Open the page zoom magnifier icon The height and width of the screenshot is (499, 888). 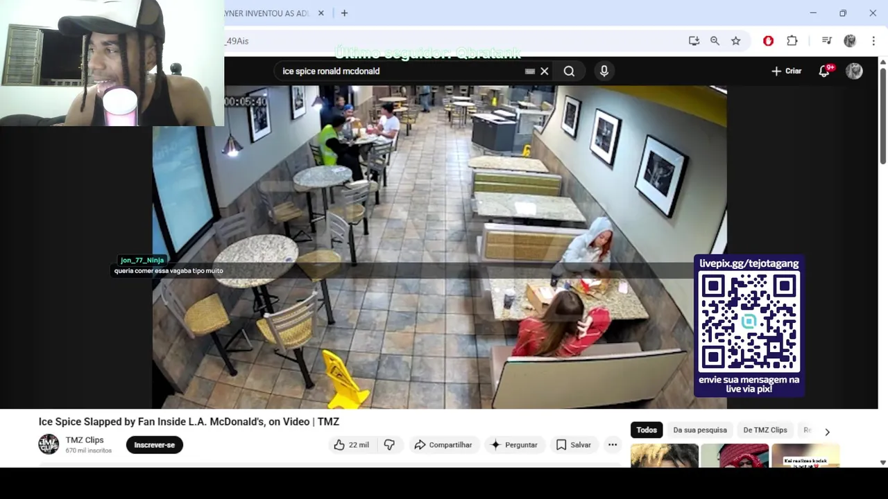tap(715, 41)
